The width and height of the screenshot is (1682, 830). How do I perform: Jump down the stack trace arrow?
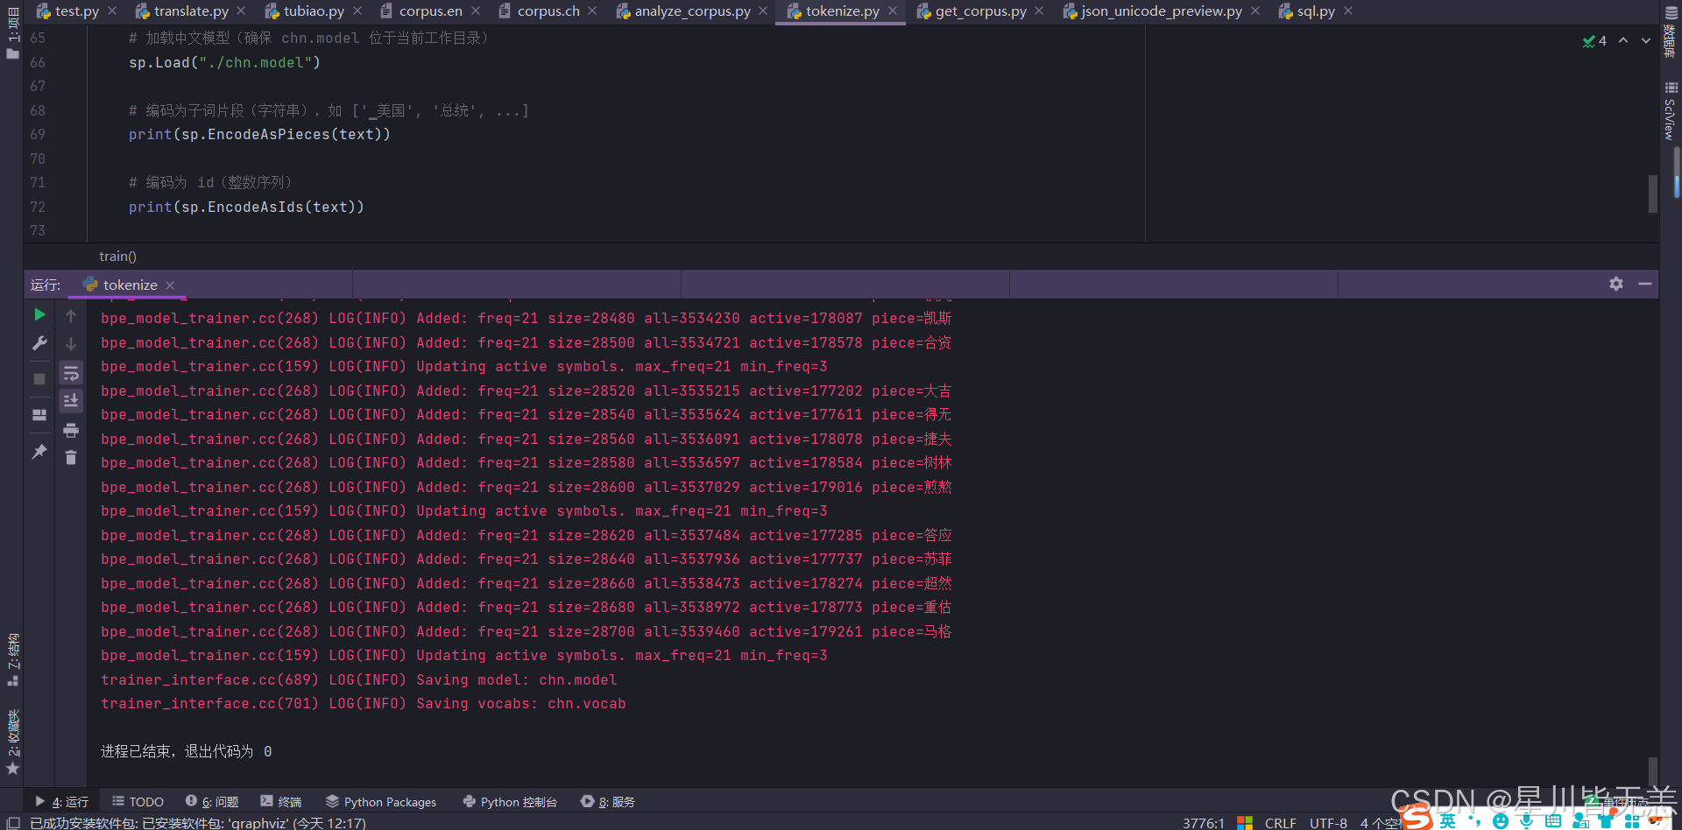point(71,344)
